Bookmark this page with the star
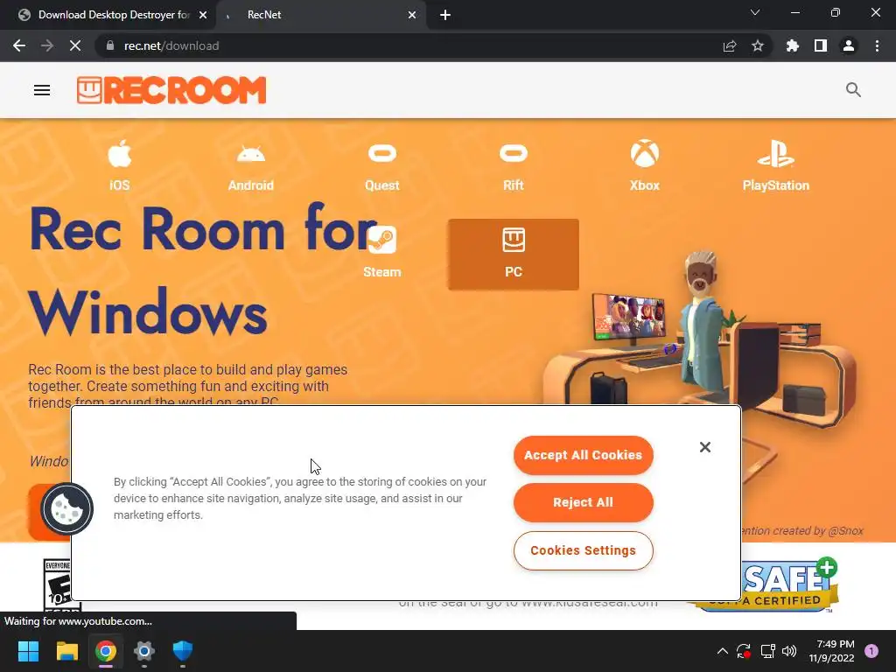Viewport: 896px width, 672px height. [758, 45]
